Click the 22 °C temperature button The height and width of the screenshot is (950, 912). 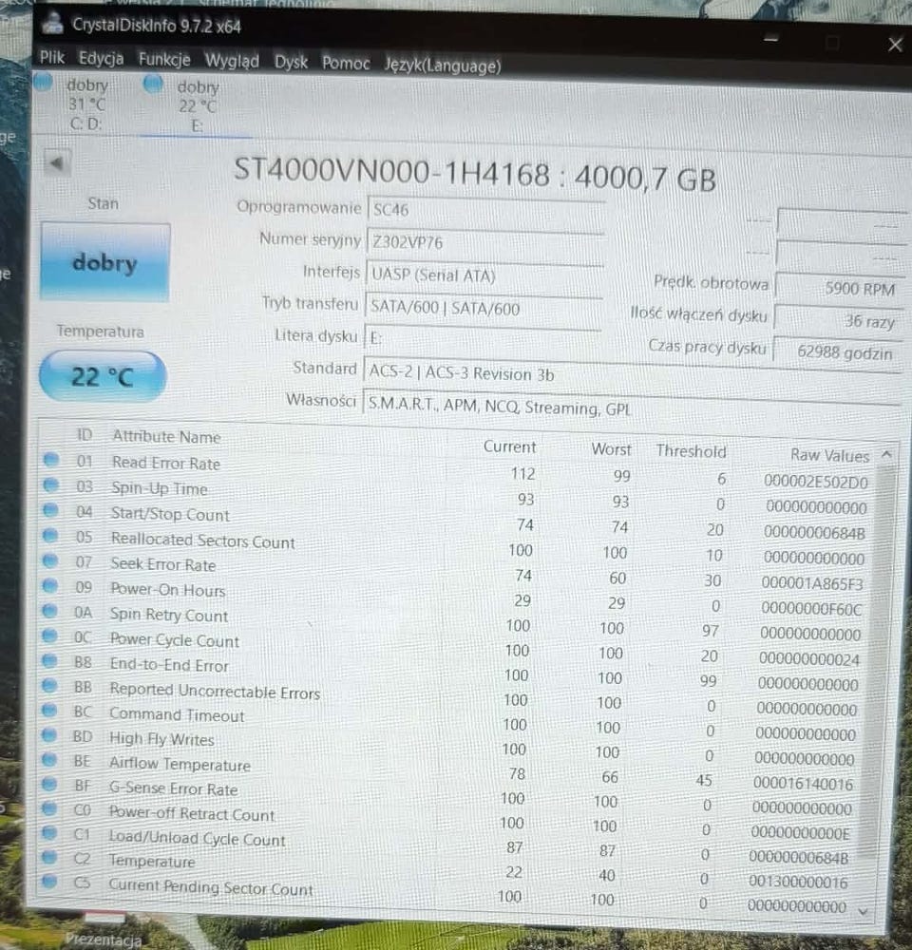click(x=103, y=377)
